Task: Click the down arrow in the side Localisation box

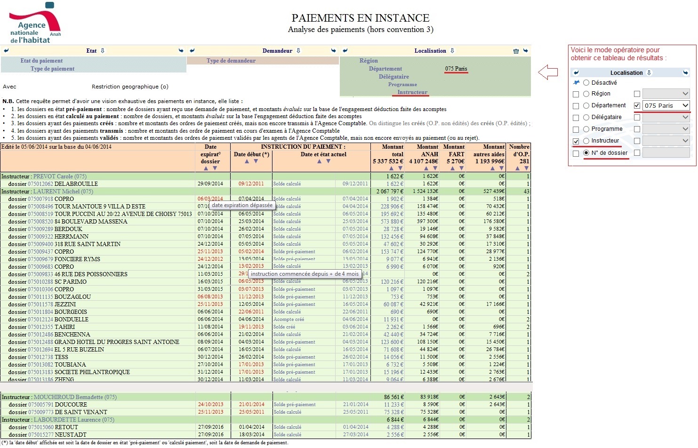Action: pos(649,72)
